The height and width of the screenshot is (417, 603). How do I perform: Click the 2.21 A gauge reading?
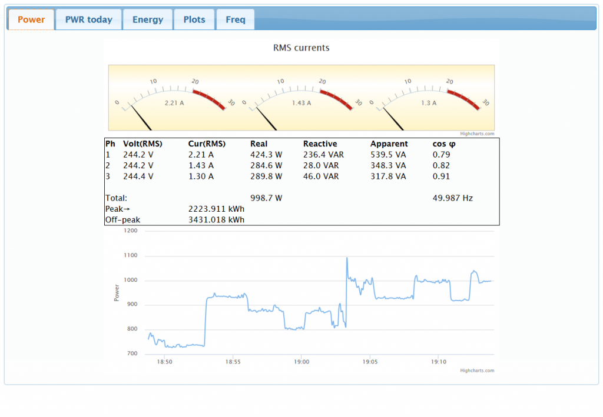click(x=174, y=103)
